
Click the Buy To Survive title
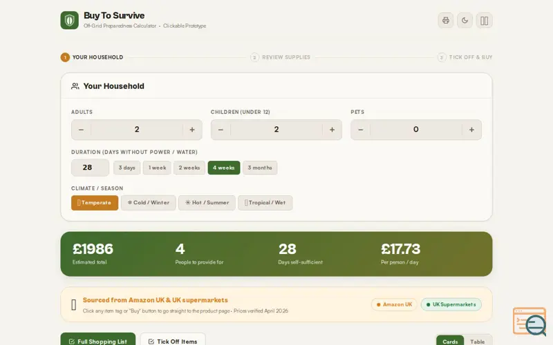(114, 15)
